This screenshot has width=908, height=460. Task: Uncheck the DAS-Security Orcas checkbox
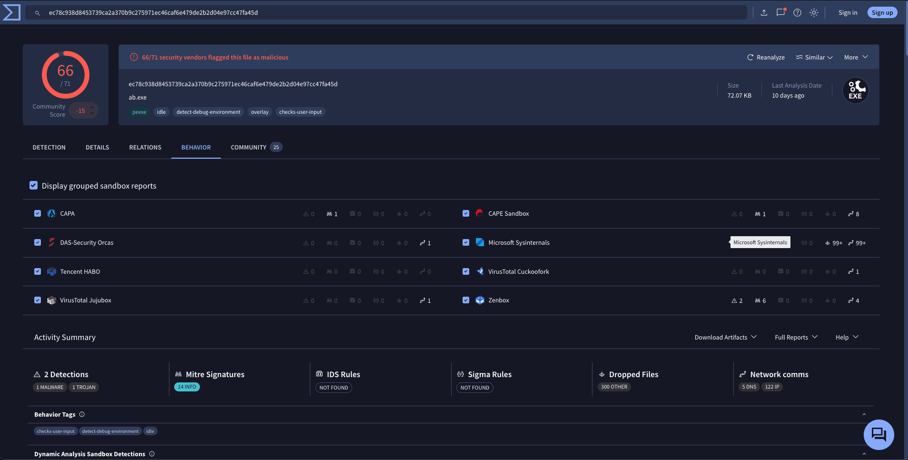point(38,242)
